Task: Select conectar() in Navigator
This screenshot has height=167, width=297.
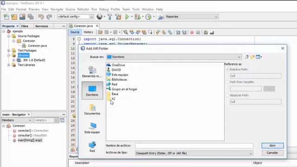Action: coord(33,131)
